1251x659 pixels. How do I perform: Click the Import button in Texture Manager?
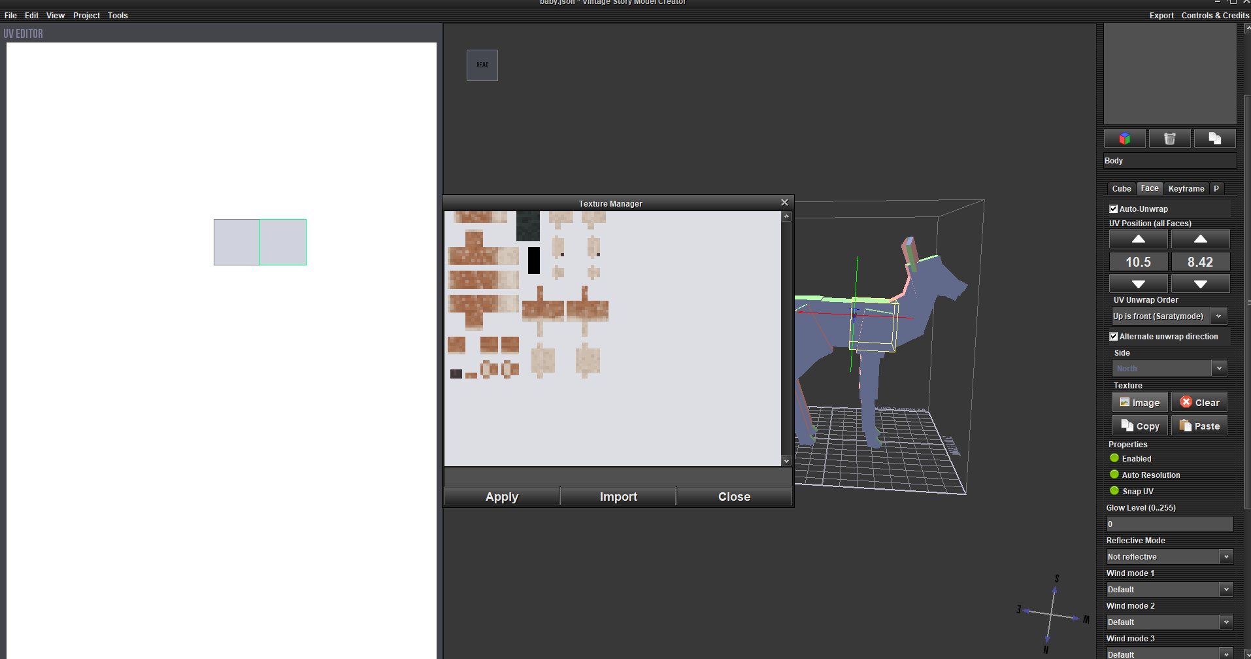pos(618,497)
